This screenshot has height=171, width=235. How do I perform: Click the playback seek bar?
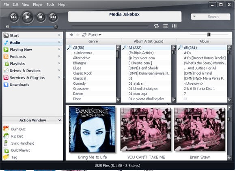pyautogui.click(x=110, y=26)
